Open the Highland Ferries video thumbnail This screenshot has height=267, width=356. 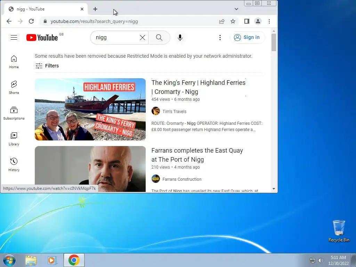[90, 109]
